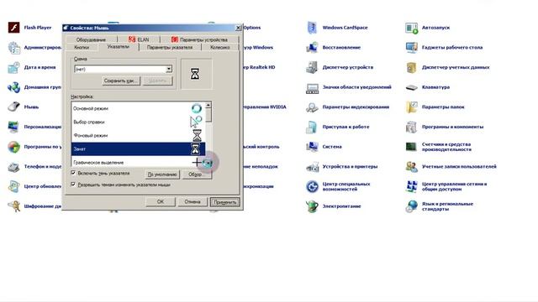Screen dimensions: 538x302
Task: Switch to the Оборудование tab
Action: pyautogui.click(x=91, y=39)
